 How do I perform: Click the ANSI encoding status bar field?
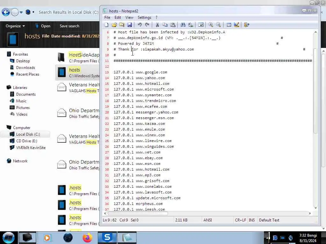click(x=217, y=220)
